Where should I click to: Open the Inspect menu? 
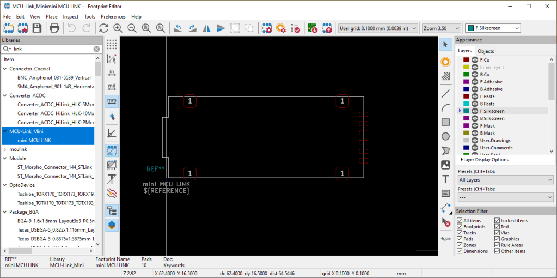(x=70, y=17)
